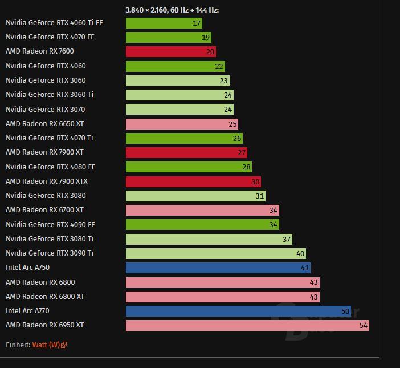The height and width of the screenshot is (368, 400).
Task: Select the Intel Arc A750 label
Action: coord(27,268)
